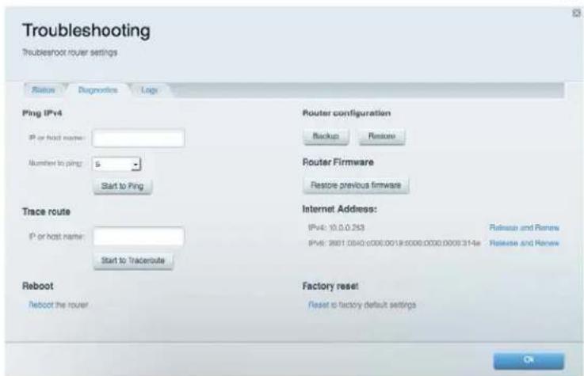Click the Ping IPv4 section heading
This screenshot has width=584, height=376.
pos(42,113)
